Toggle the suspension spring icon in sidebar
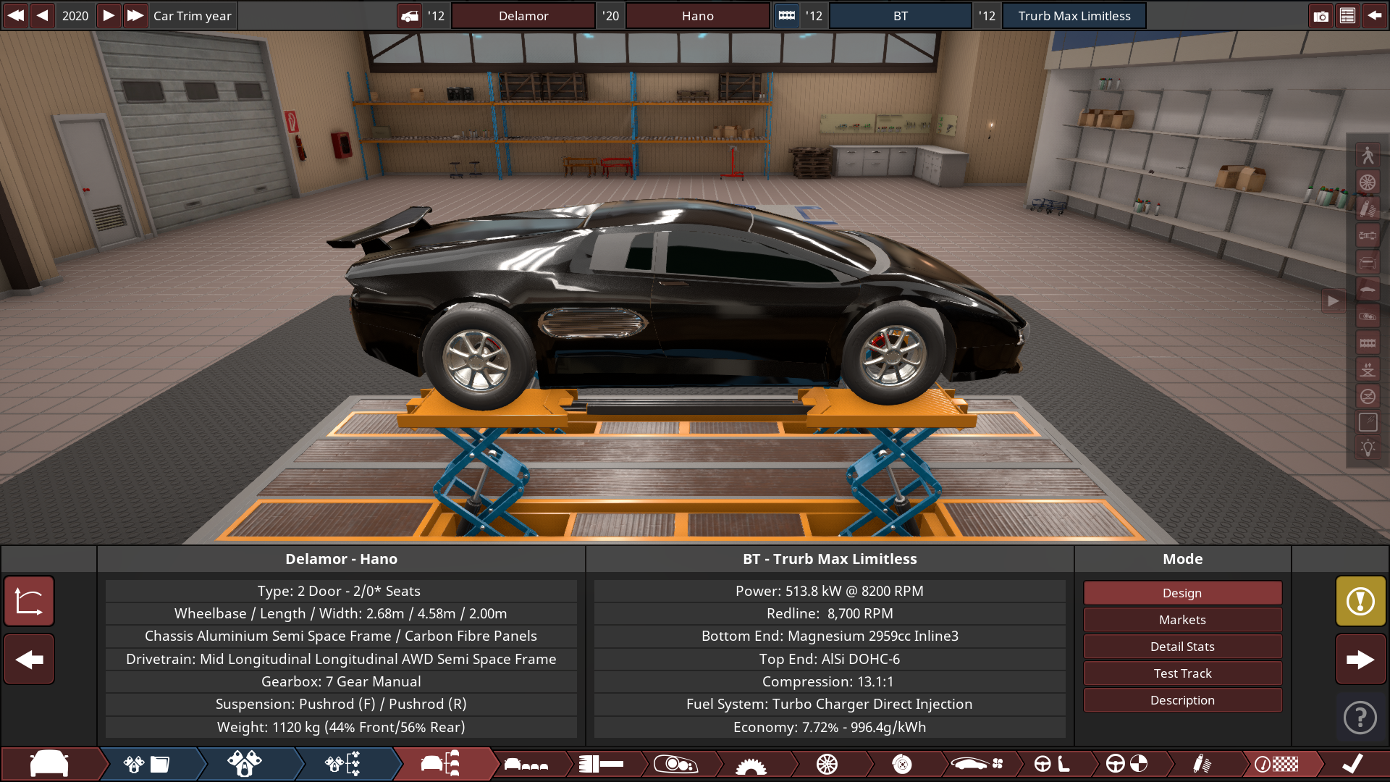This screenshot has width=1390, height=782. tap(1367, 209)
